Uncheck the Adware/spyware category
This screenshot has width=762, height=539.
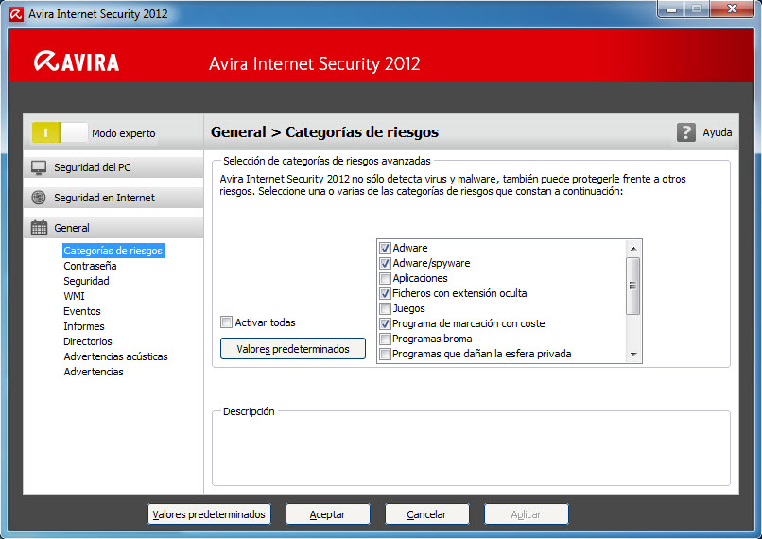point(385,263)
